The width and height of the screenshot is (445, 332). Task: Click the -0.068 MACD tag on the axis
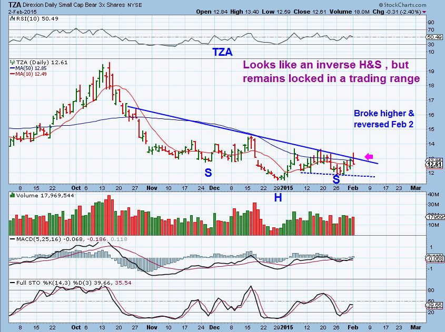434,258
